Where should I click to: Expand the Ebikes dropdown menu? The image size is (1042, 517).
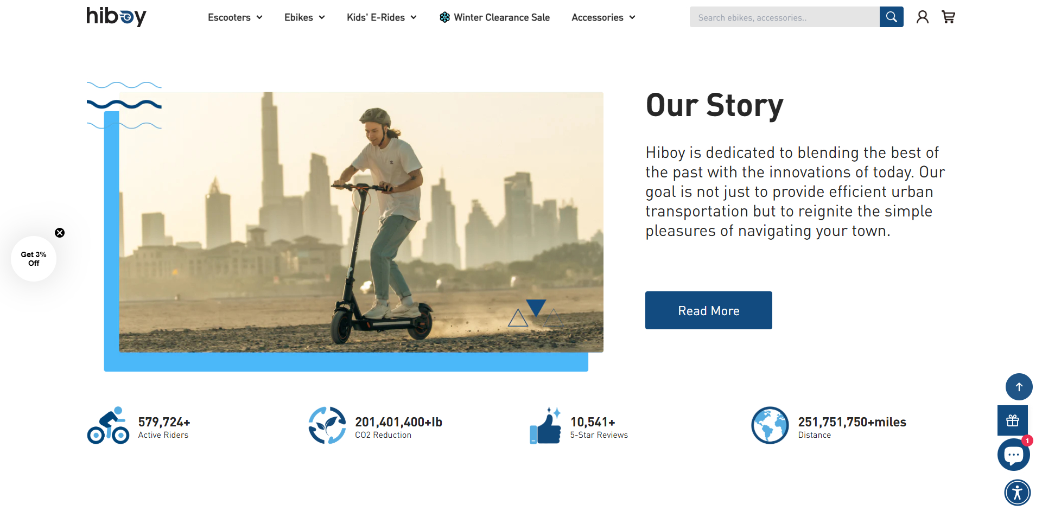(x=304, y=17)
